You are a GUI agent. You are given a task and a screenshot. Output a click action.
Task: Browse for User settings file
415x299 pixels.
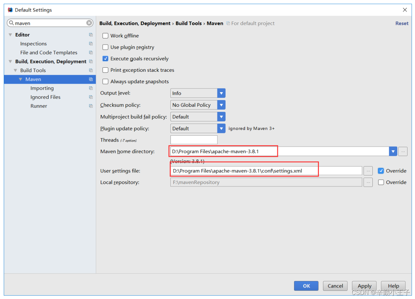[x=368, y=171]
